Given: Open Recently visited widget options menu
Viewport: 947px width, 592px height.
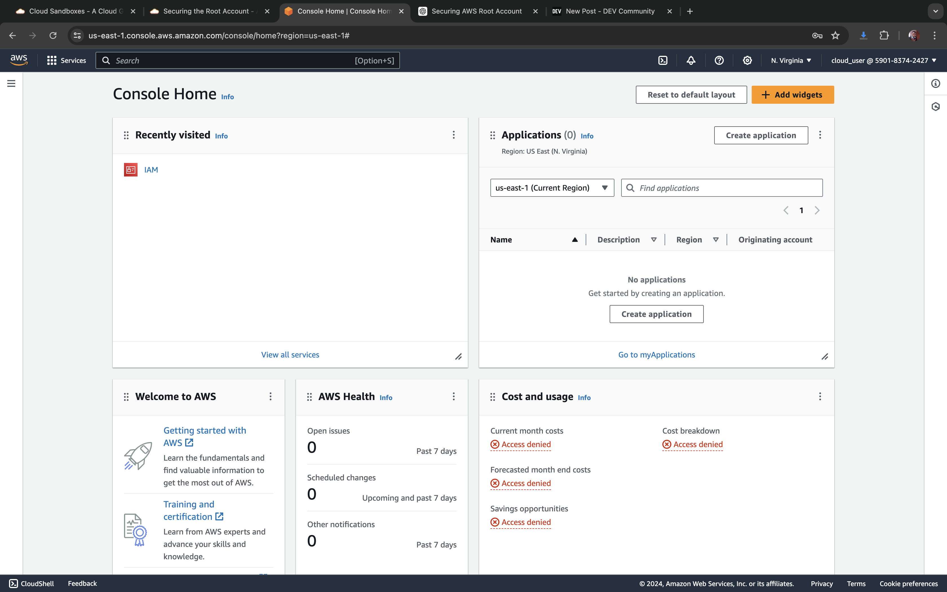Looking at the screenshot, I should [x=453, y=135].
